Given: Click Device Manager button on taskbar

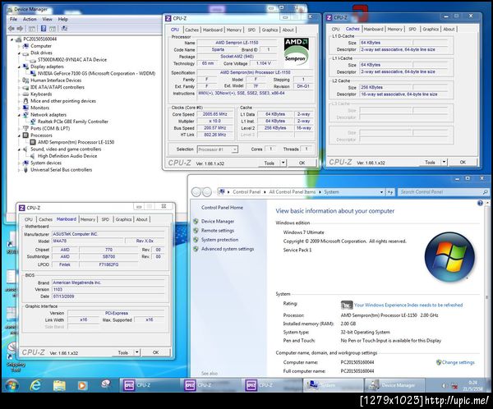Looking at the screenshot, I should click(393, 385).
